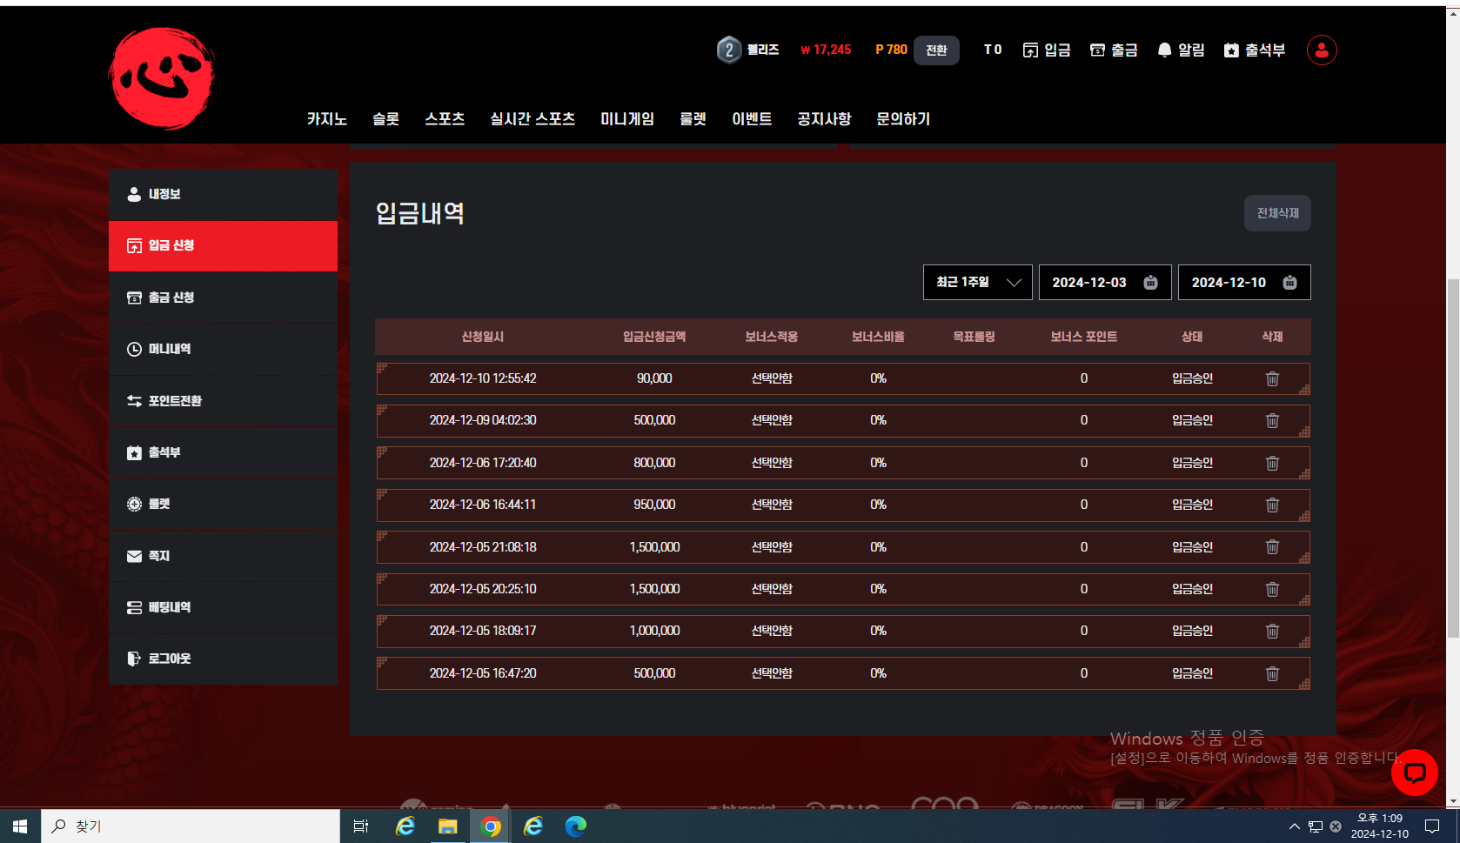Open the live chat bubble icon
The width and height of the screenshot is (1460, 843).
click(1413, 772)
